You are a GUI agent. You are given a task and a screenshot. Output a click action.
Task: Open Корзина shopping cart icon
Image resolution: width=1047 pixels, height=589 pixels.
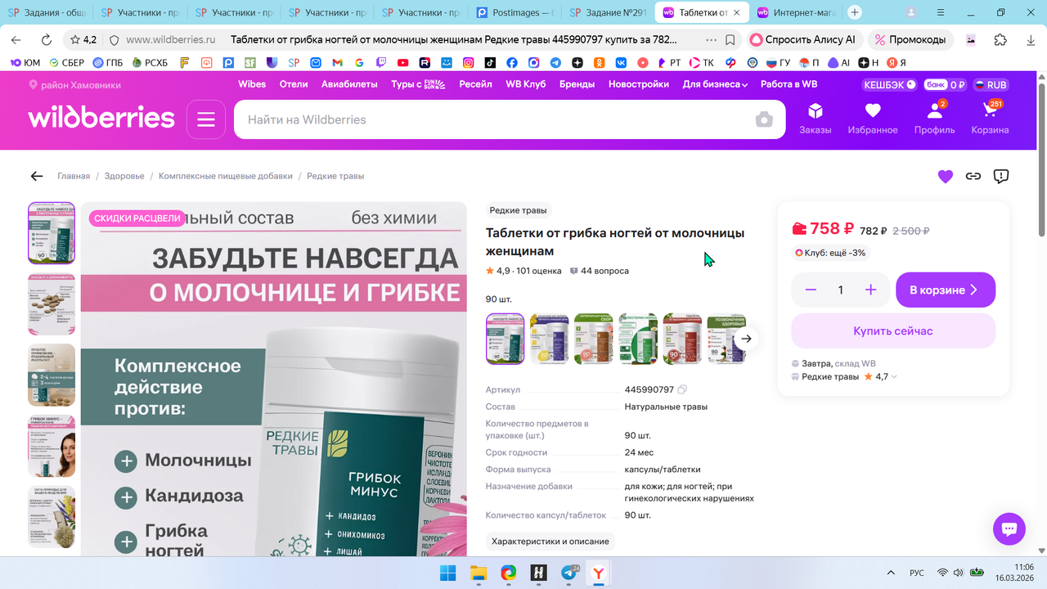pyautogui.click(x=990, y=119)
